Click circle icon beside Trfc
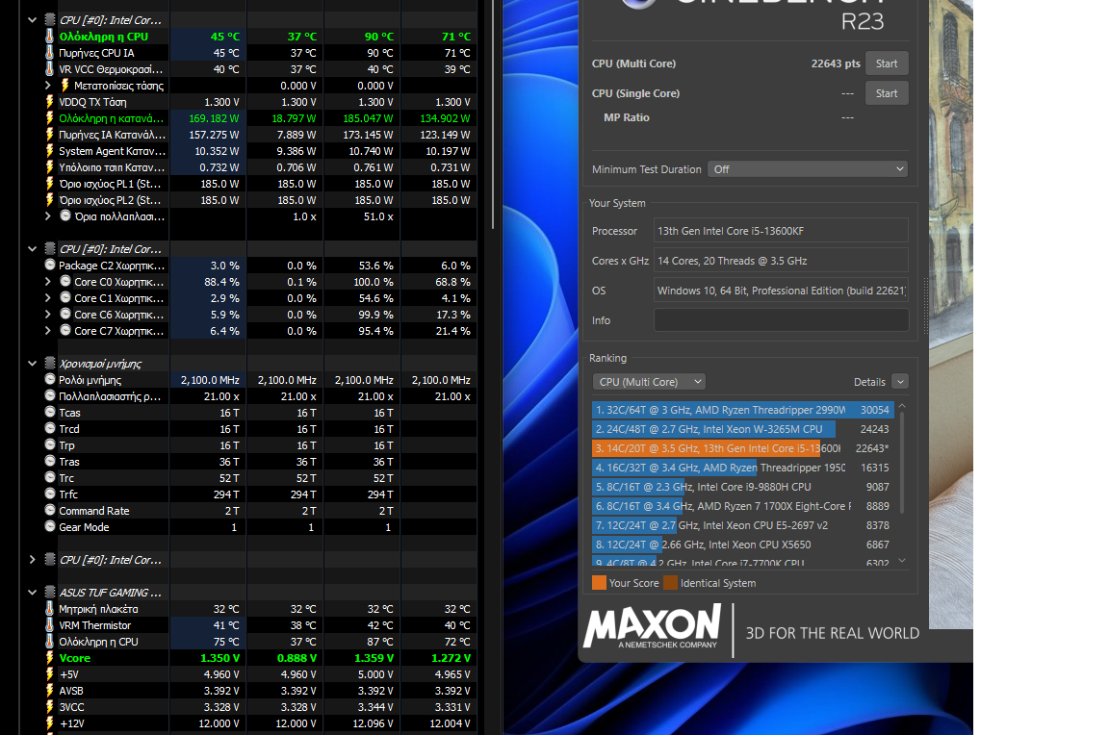 [49, 494]
